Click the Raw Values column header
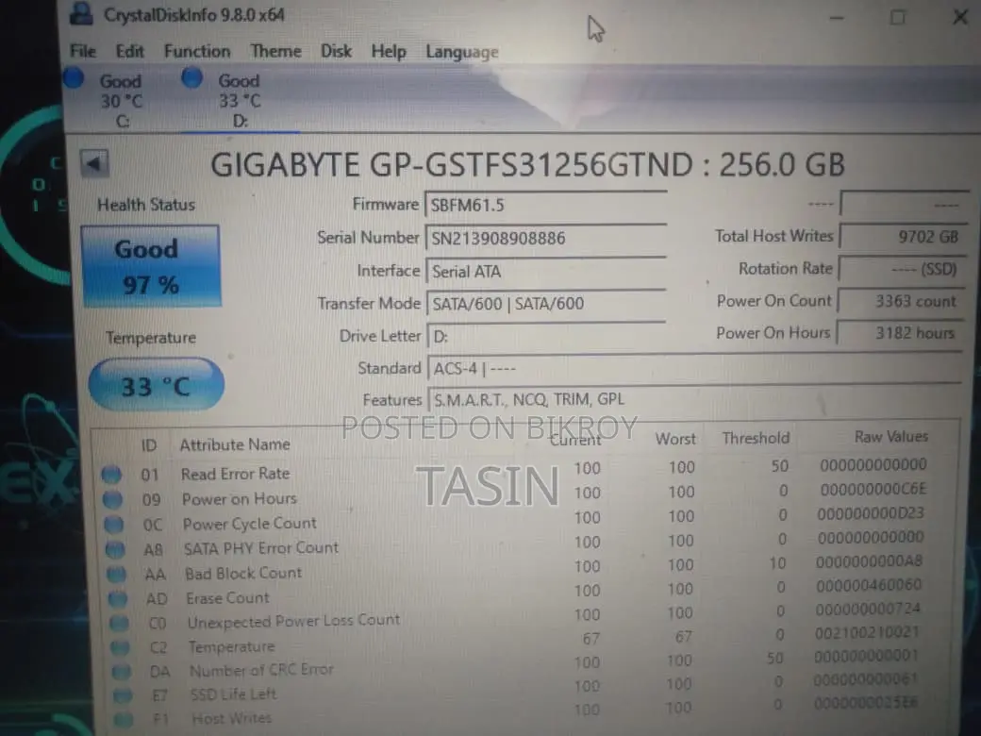 [x=890, y=436]
